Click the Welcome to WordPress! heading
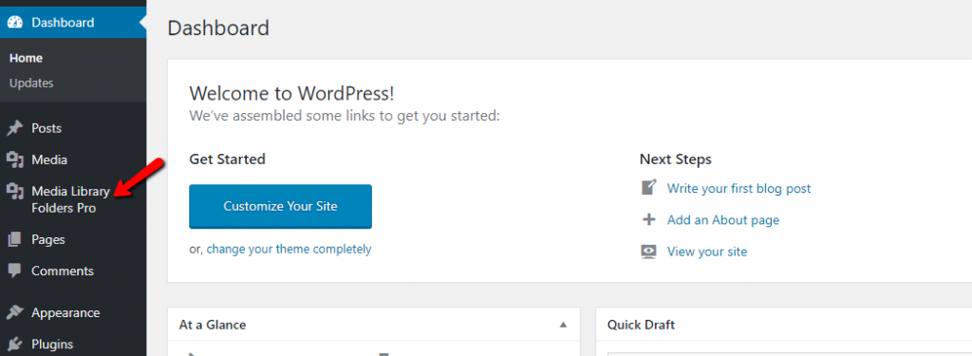The width and height of the screenshot is (972, 356). click(x=291, y=94)
